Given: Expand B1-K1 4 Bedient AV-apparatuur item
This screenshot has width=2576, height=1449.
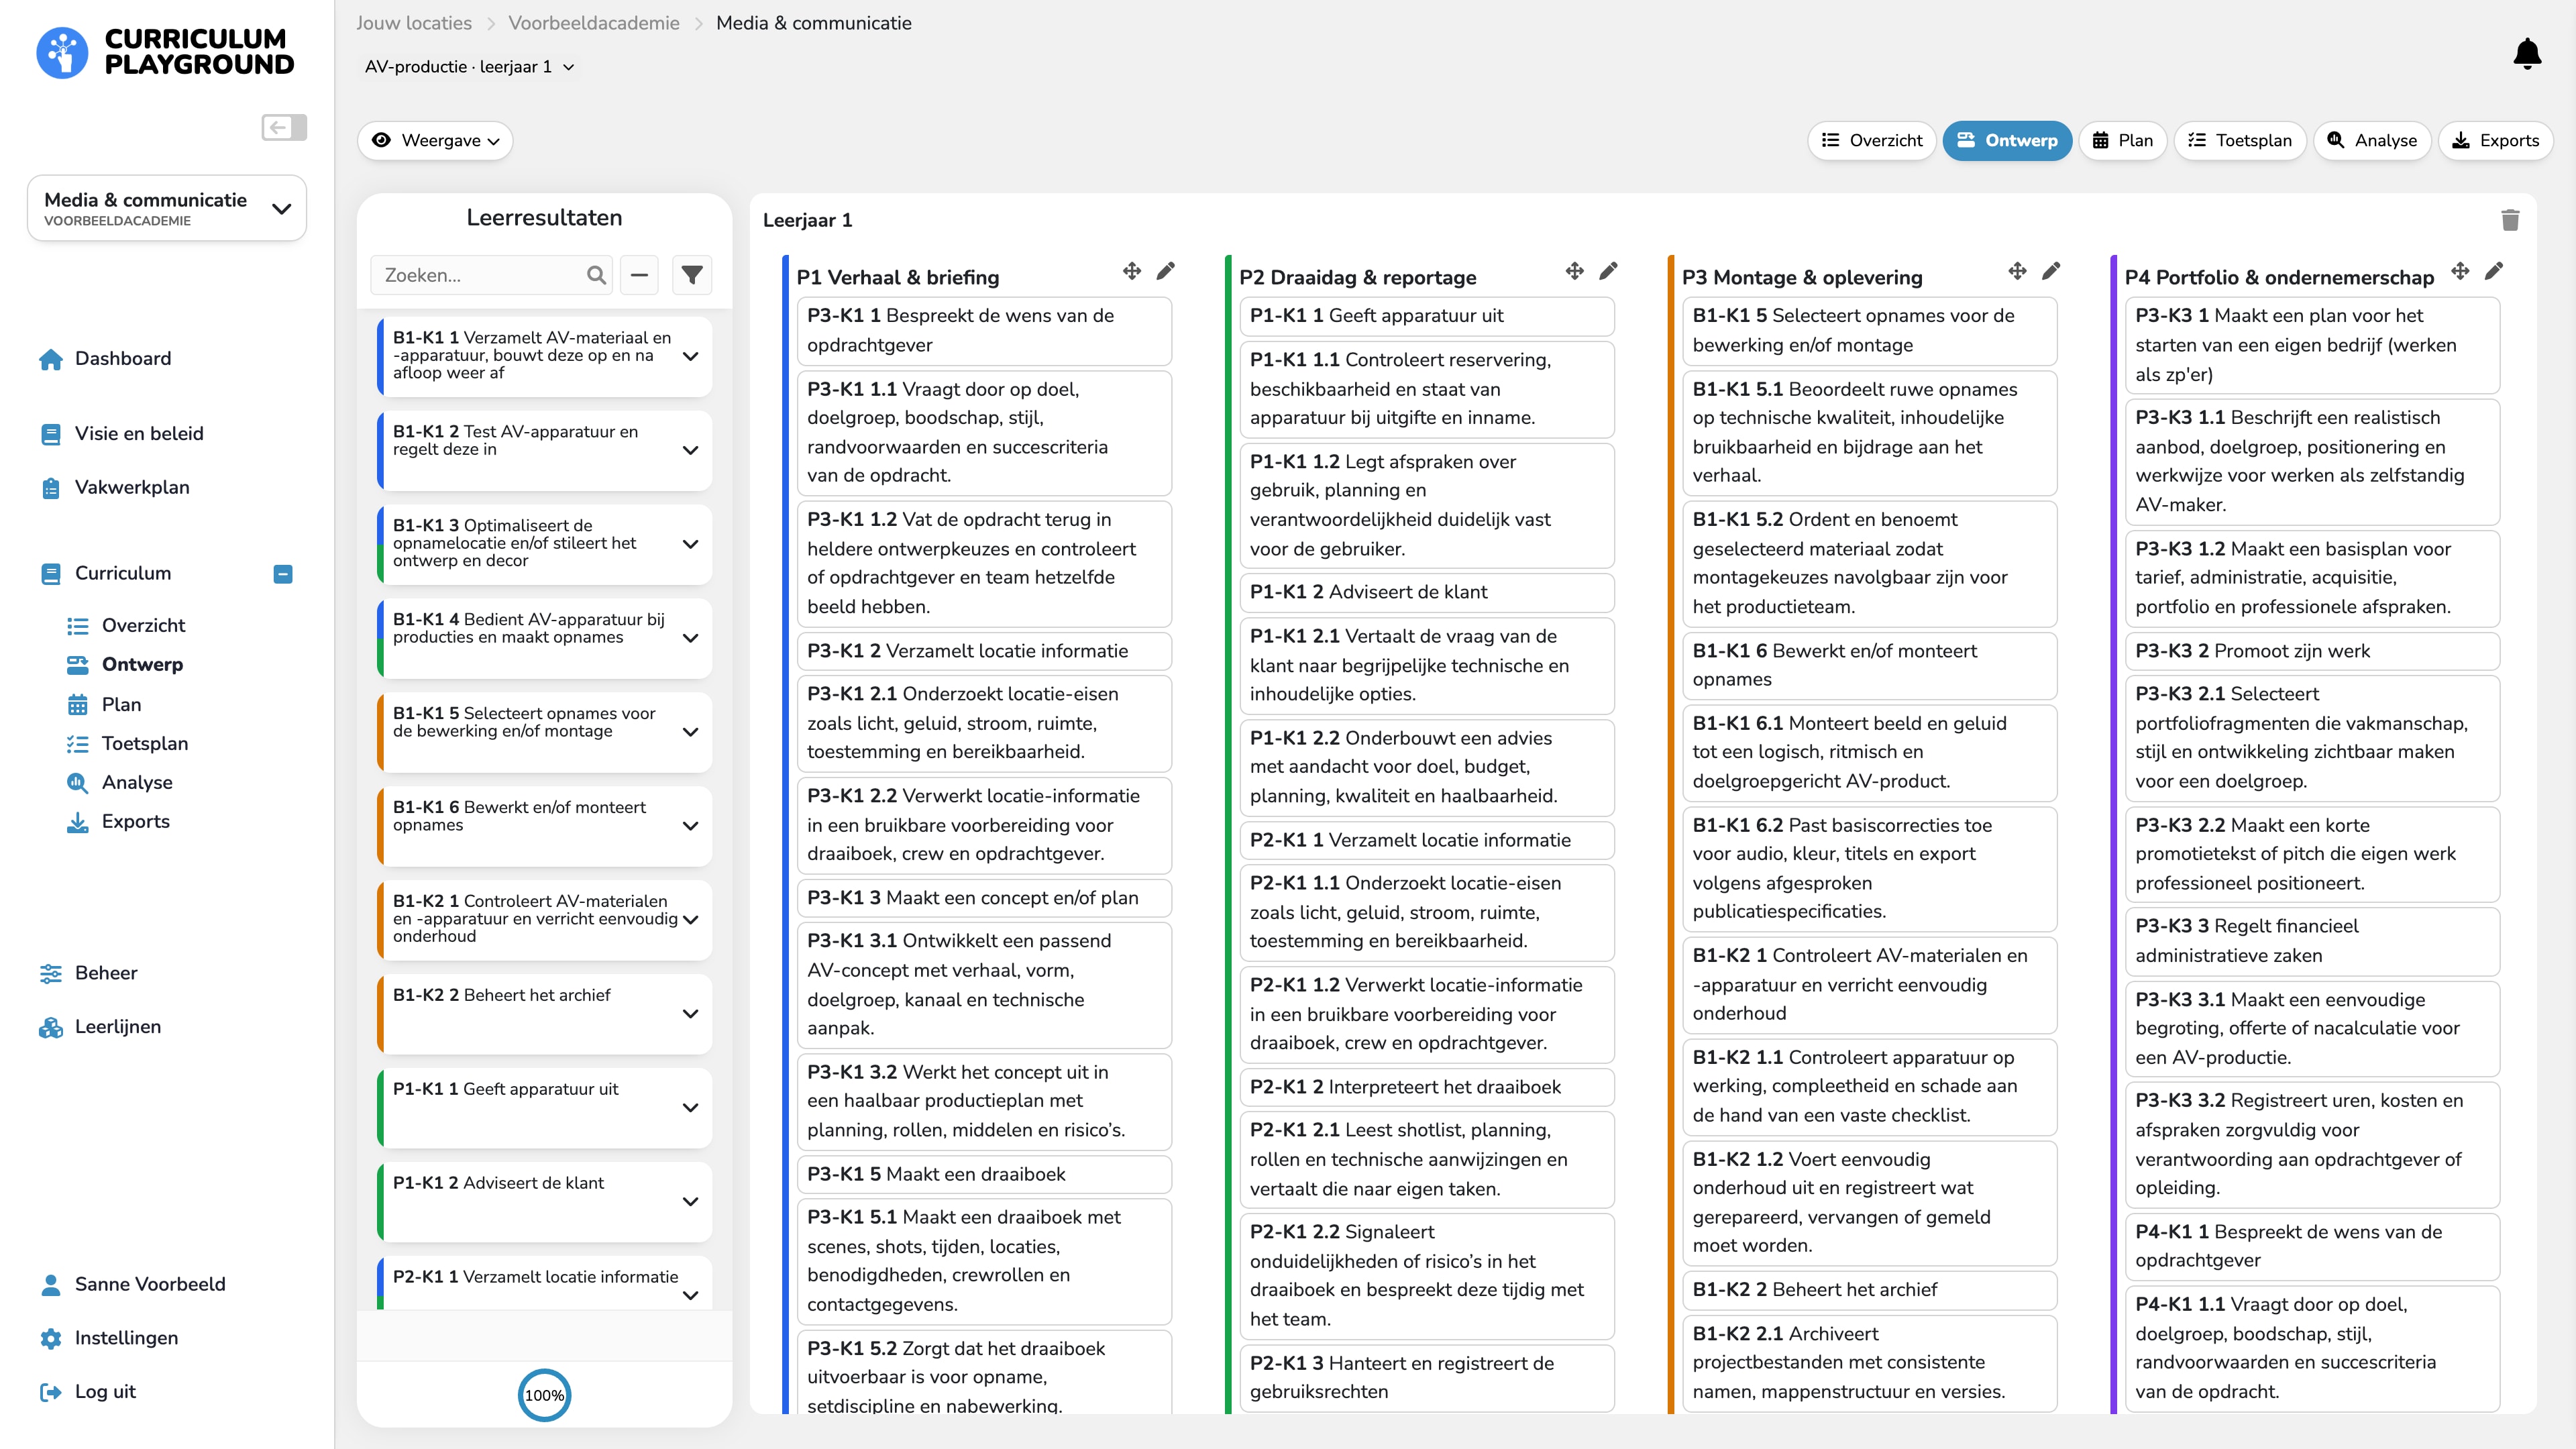Looking at the screenshot, I should tap(690, 638).
